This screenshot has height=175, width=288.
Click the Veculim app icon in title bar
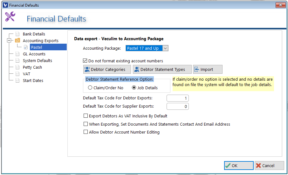pos(5,5)
